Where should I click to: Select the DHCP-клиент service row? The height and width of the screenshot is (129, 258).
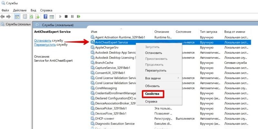coord(171,118)
